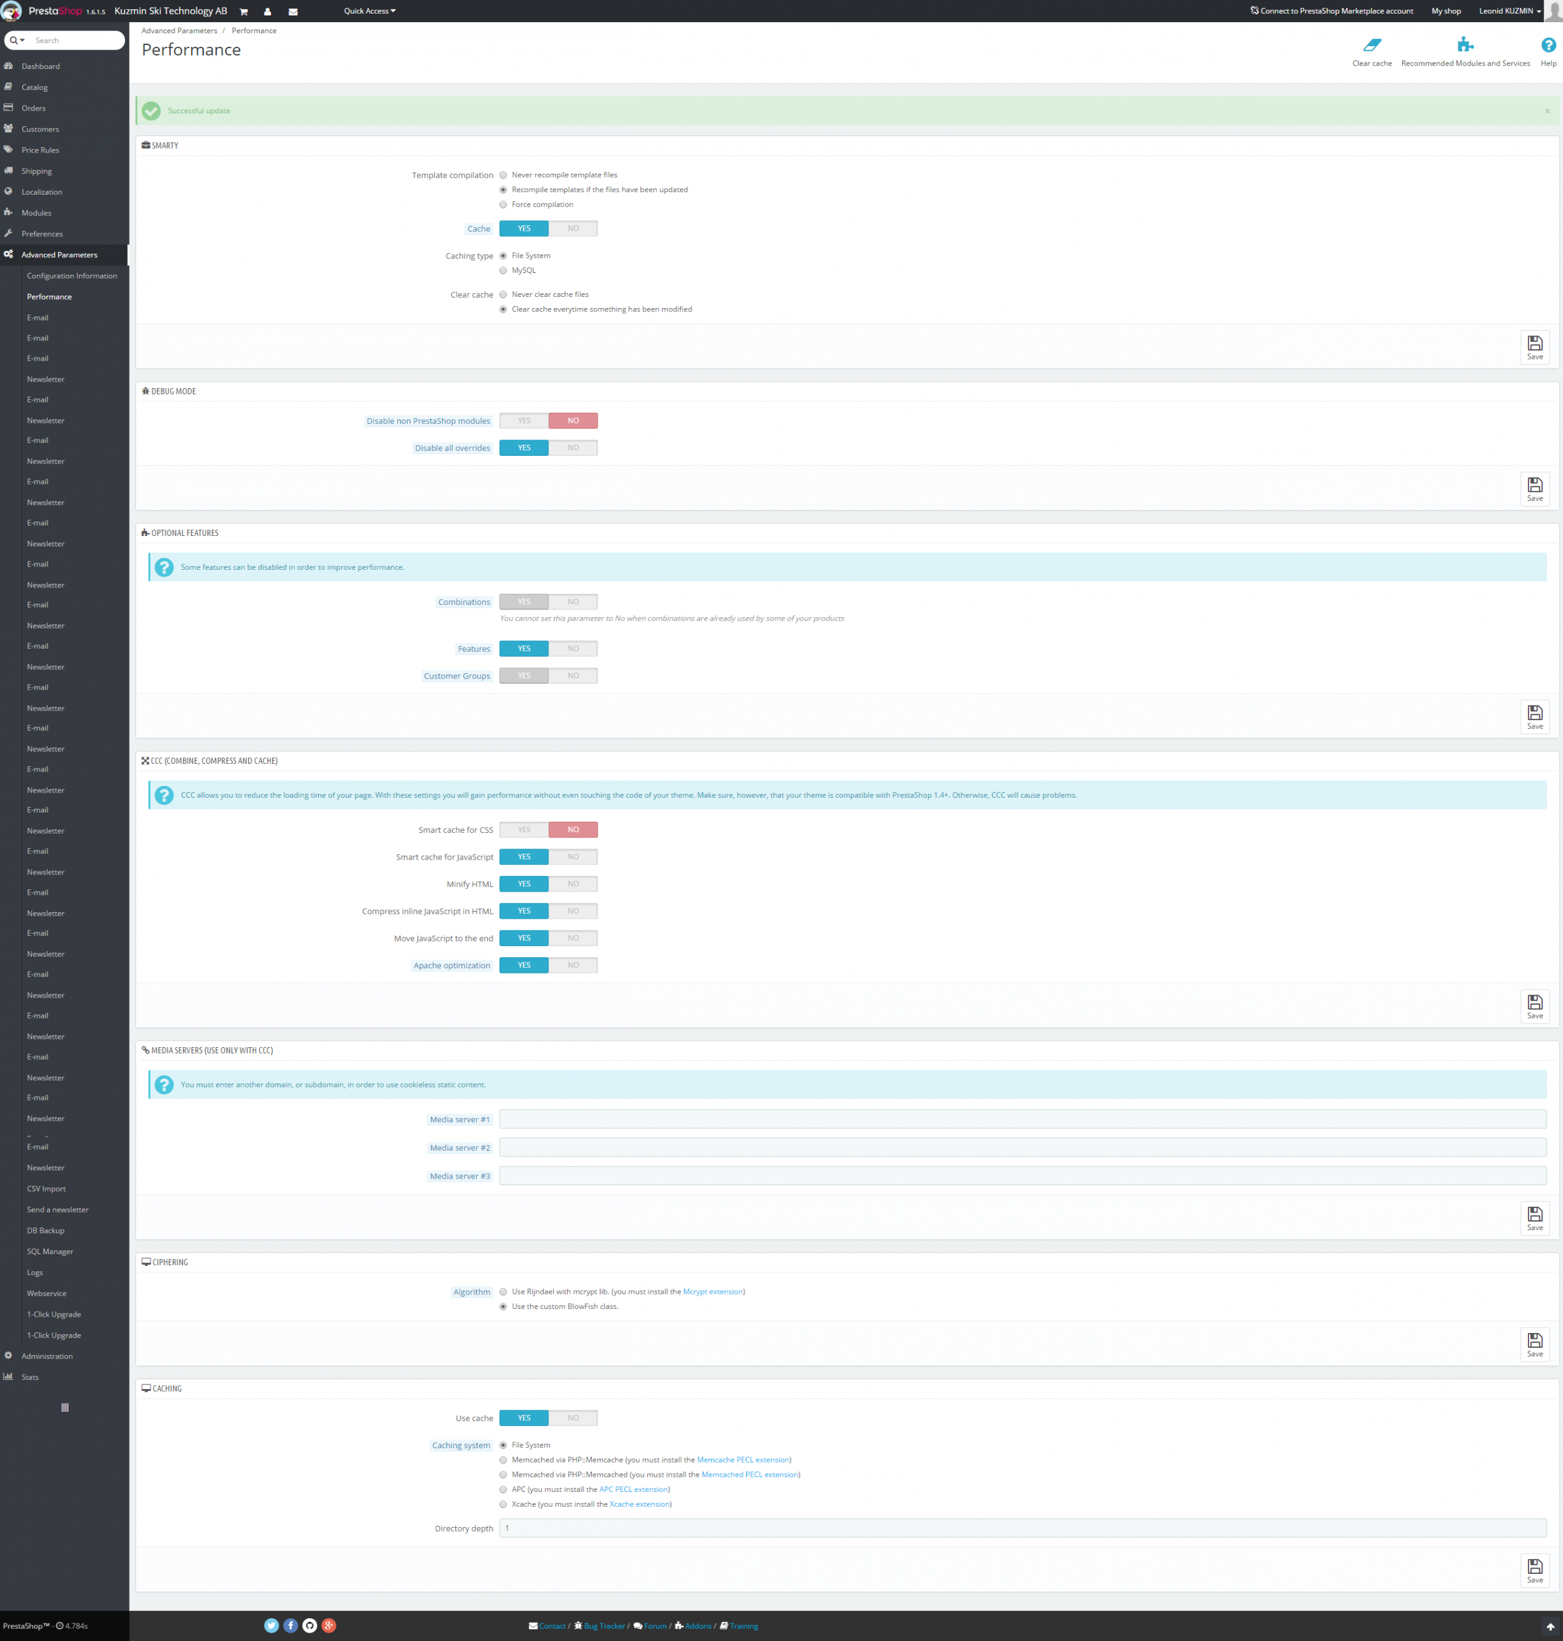The image size is (1563, 1641).
Task: Click the shopping cart icon in header
Action: [244, 12]
